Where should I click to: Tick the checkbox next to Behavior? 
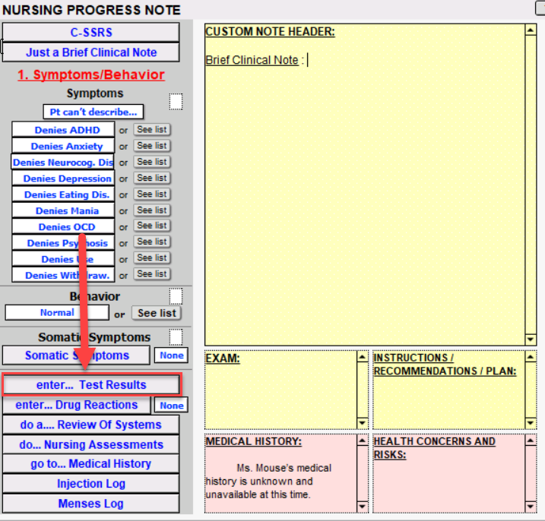[x=176, y=295]
